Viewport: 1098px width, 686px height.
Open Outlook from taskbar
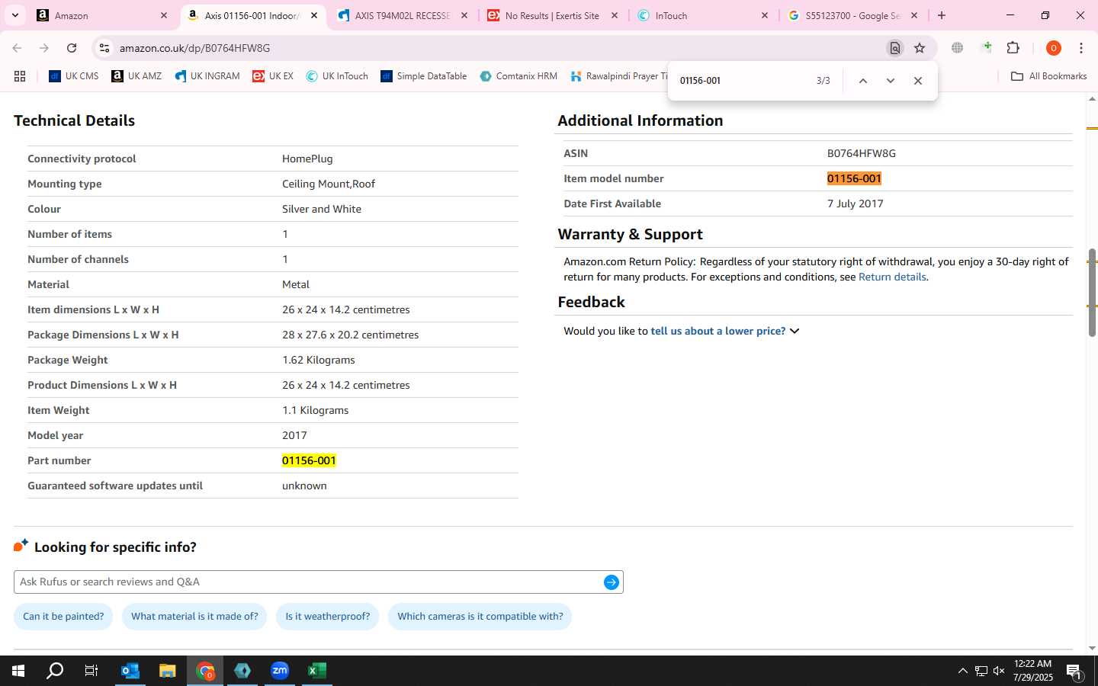[130, 671]
